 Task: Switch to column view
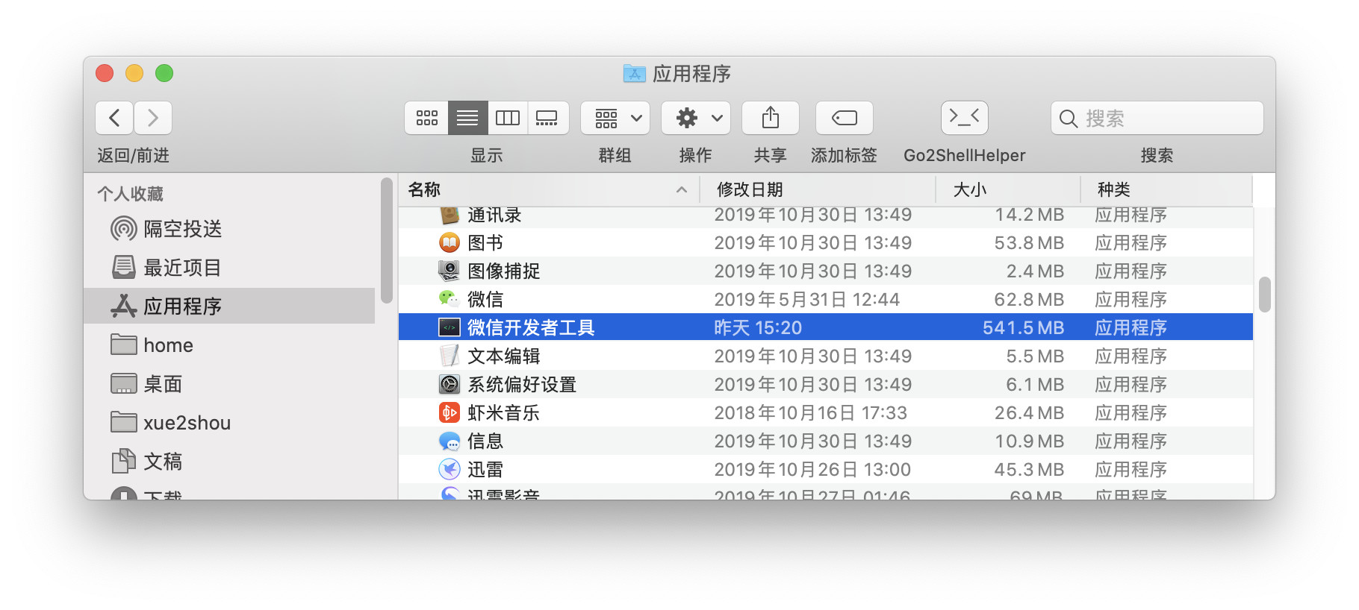pyautogui.click(x=508, y=118)
